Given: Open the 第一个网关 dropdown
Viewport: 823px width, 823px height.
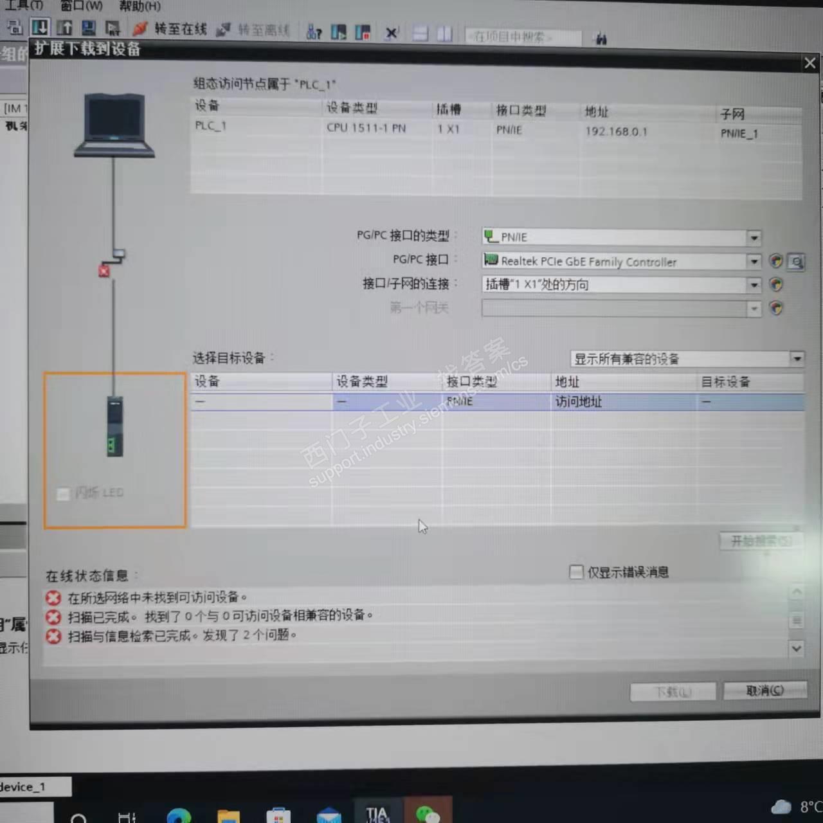Looking at the screenshot, I should pos(754,309).
